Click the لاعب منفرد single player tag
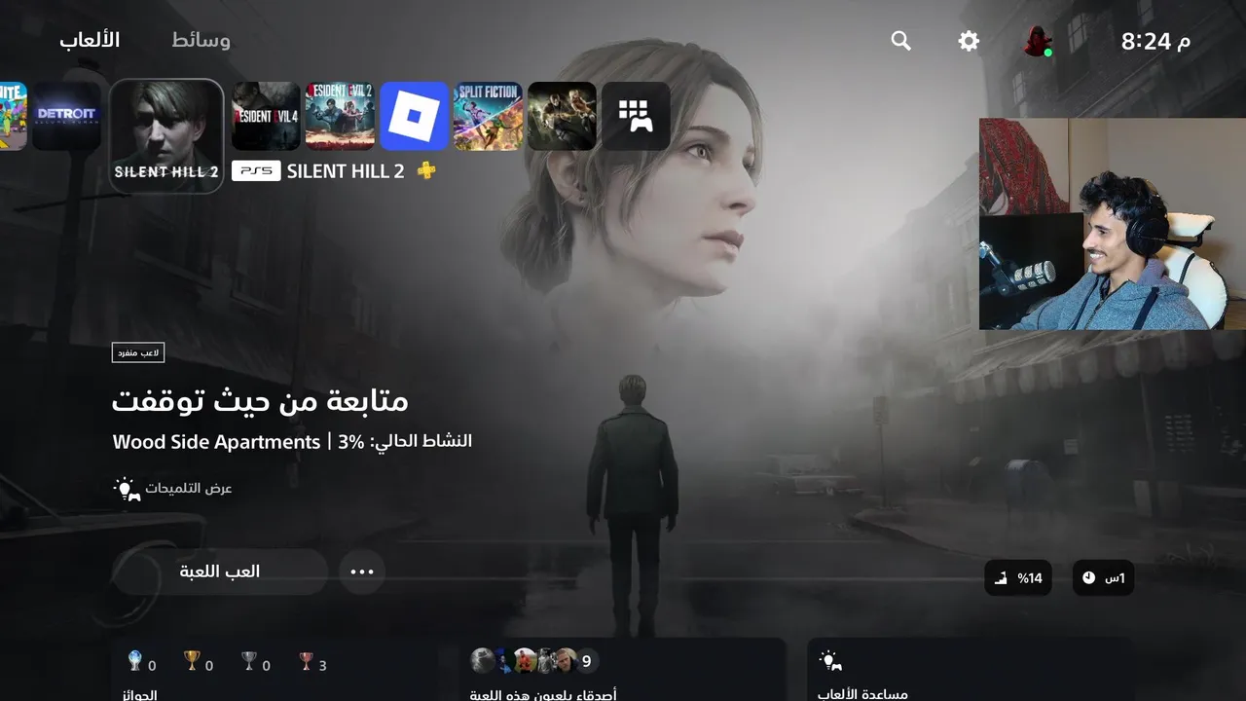The height and width of the screenshot is (701, 1246). click(138, 352)
